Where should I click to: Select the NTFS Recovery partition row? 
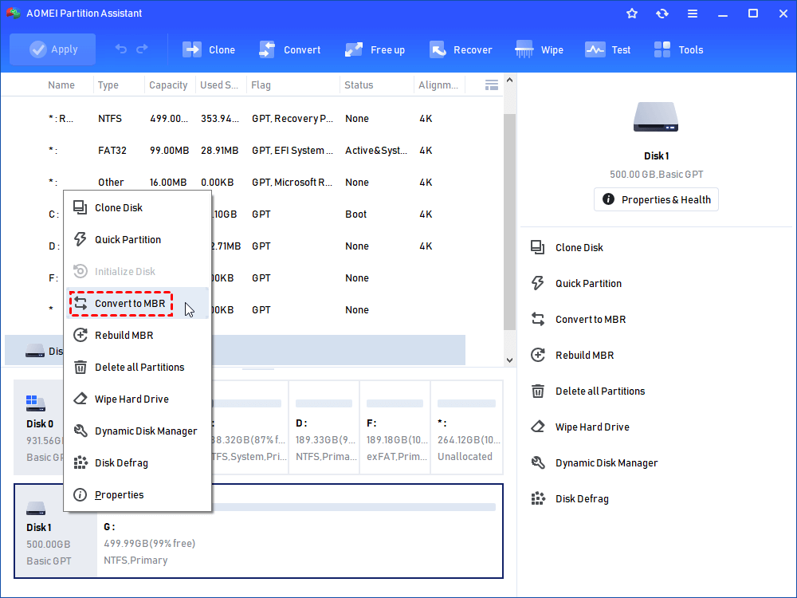[235, 119]
